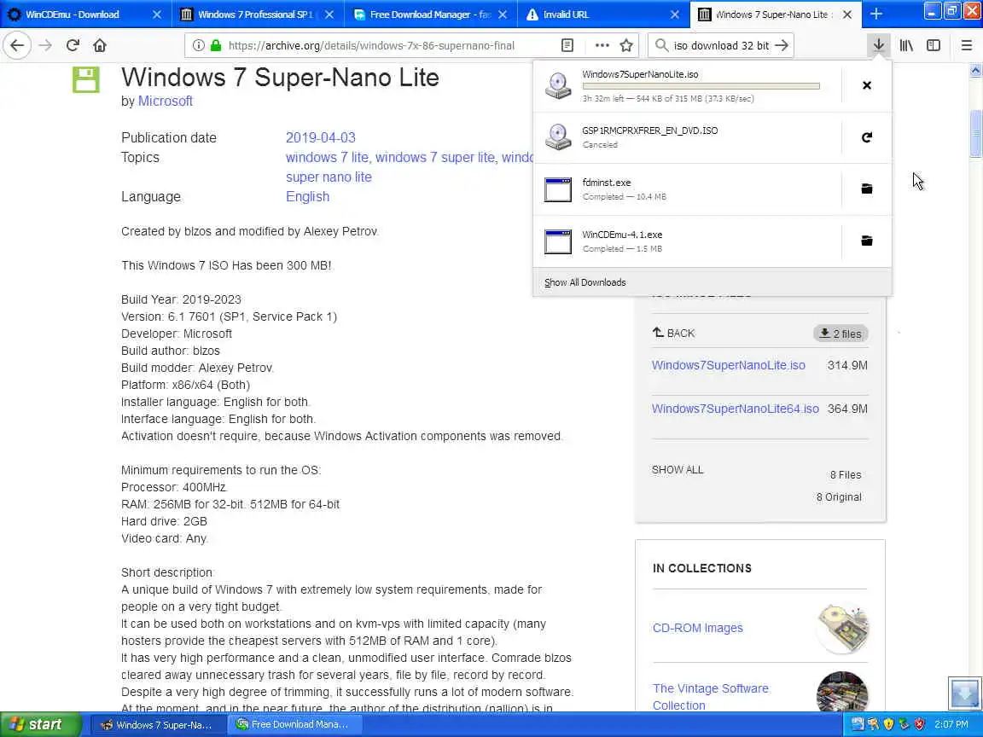Select Windows 7 Super-Na... taskbar button
This screenshot has height=737, width=983.
(x=157, y=724)
